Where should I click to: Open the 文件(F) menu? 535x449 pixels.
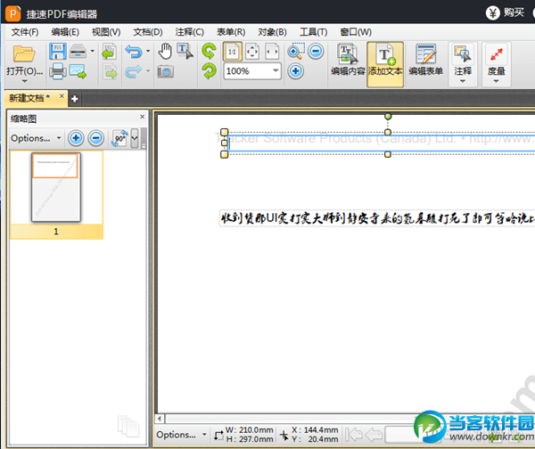click(x=25, y=32)
